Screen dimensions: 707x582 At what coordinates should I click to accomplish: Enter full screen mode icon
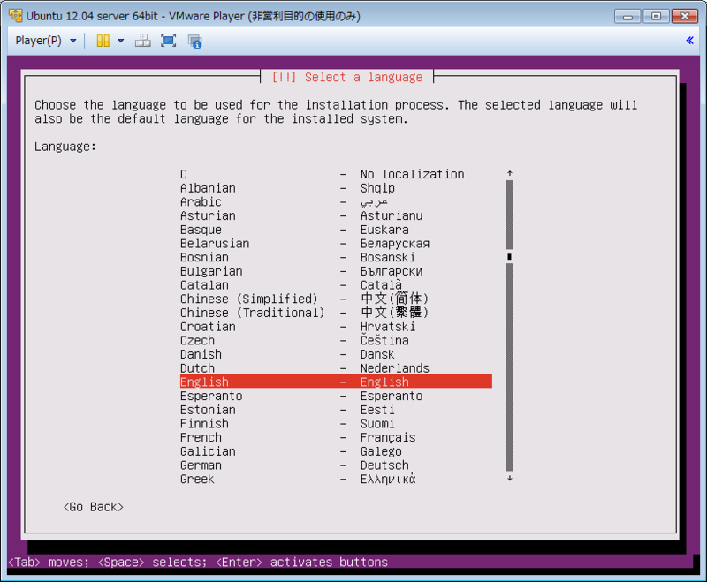click(169, 41)
